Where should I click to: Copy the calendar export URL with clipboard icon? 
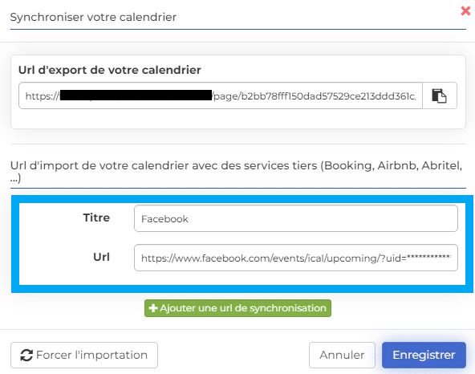[439, 96]
